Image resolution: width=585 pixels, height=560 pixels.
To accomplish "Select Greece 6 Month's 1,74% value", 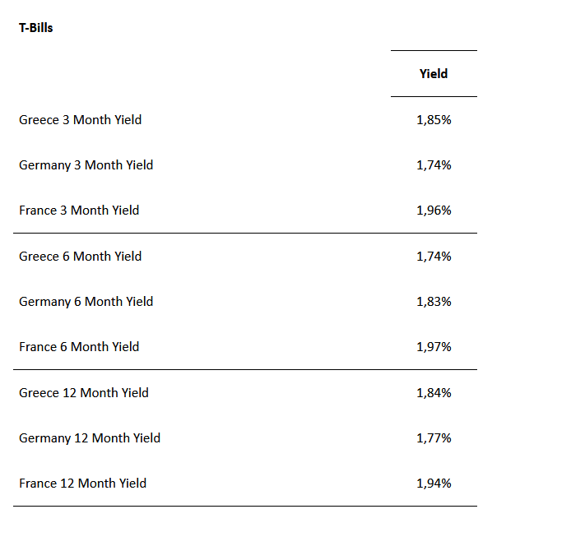I will (434, 257).
